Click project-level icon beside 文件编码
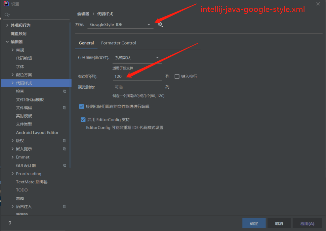 point(64,108)
